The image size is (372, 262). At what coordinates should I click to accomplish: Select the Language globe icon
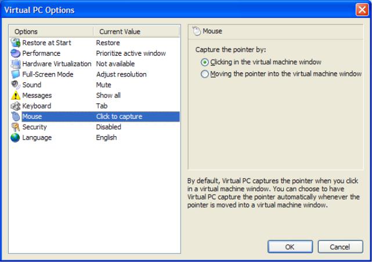click(16, 137)
